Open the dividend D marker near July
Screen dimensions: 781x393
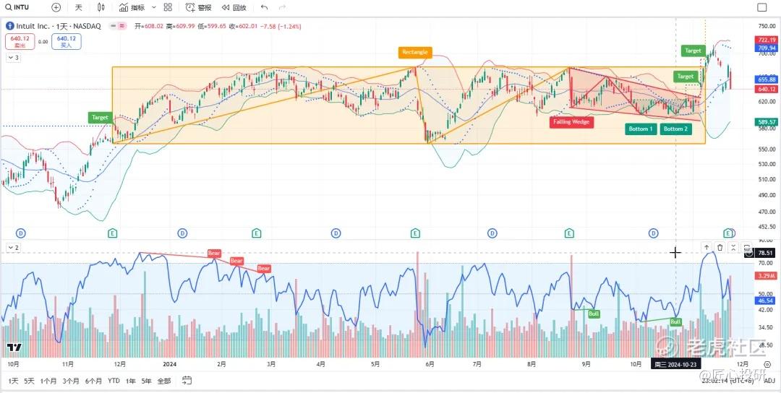click(x=492, y=233)
